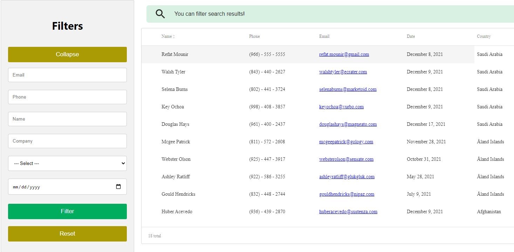
Task: Click the Company filter input
Action: point(67,141)
